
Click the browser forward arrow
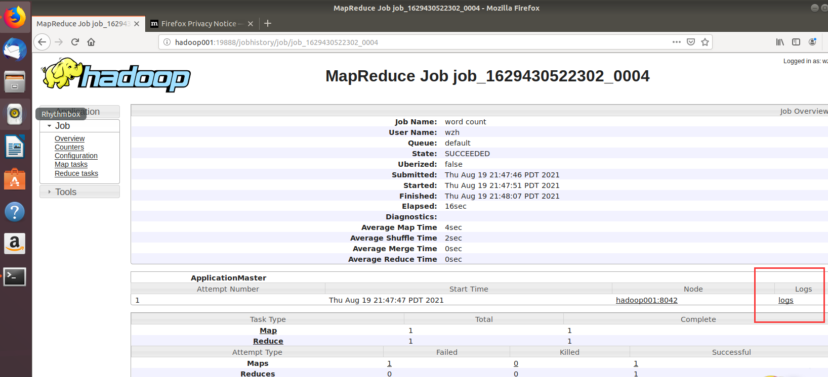[x=59, y=42]
